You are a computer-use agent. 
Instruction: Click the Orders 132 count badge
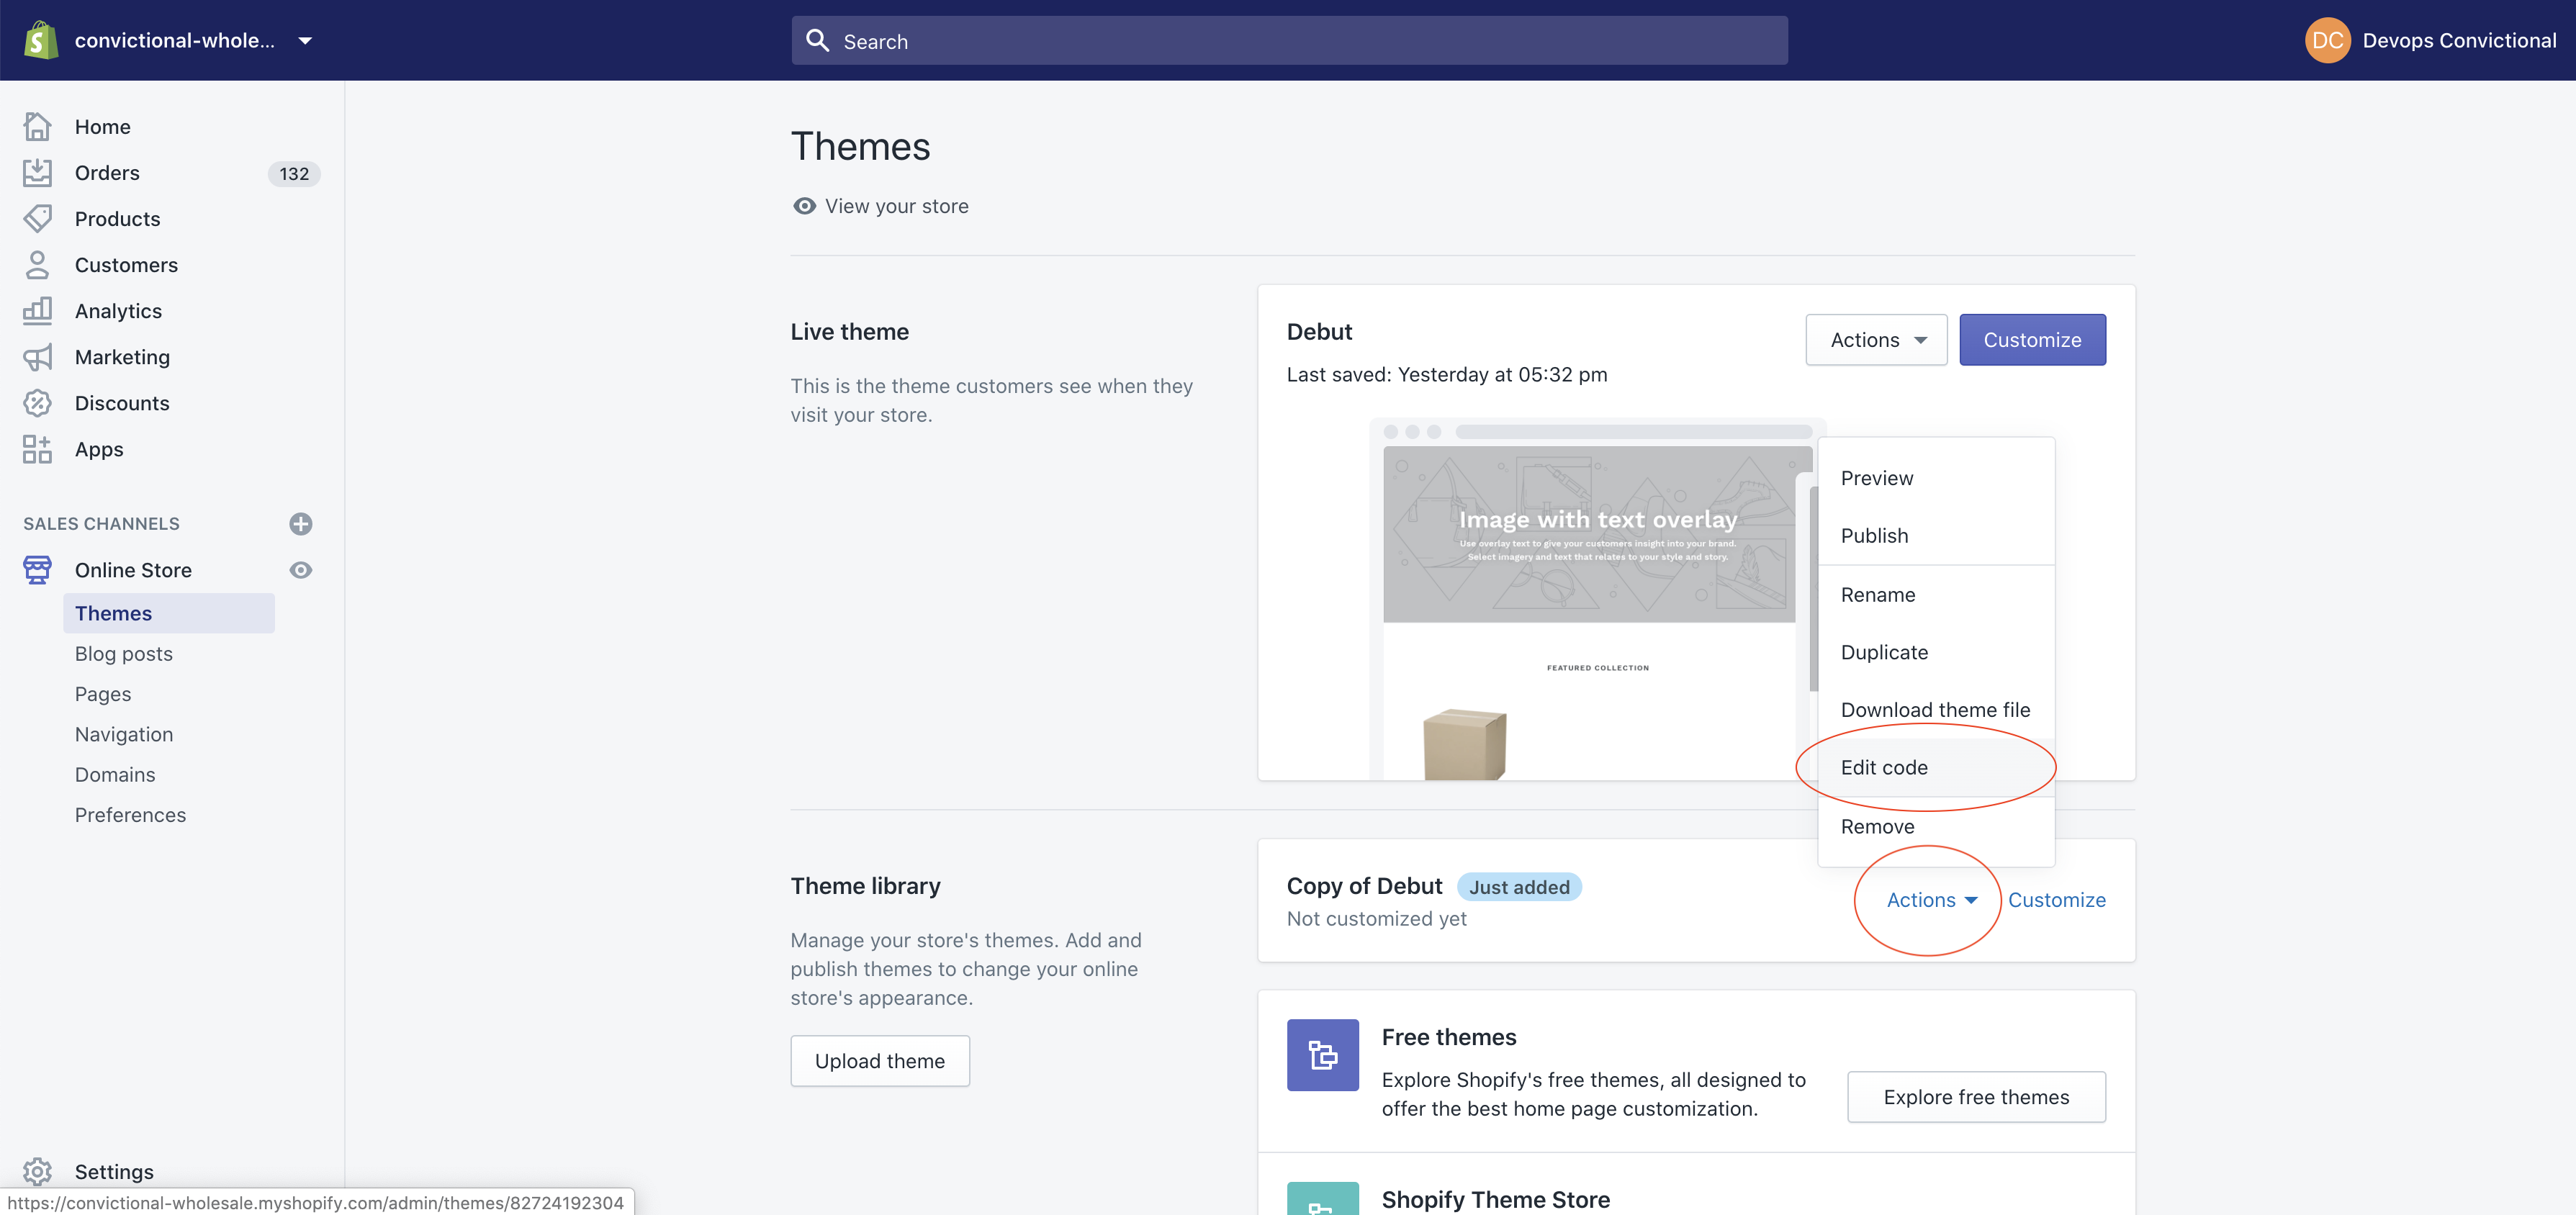click(x=293, y=174)
